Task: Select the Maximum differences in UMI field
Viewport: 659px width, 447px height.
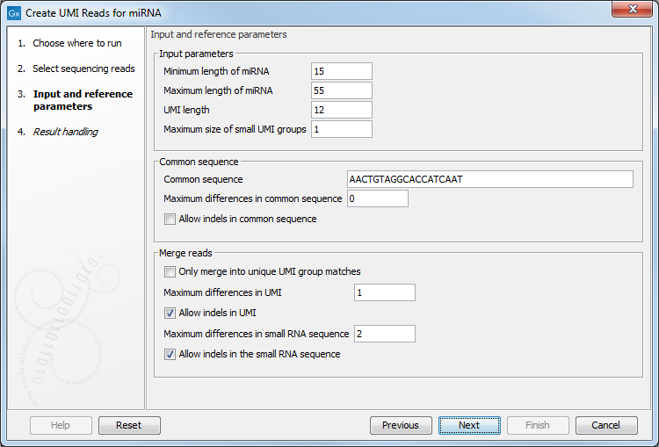Action: tap(384, 292)
